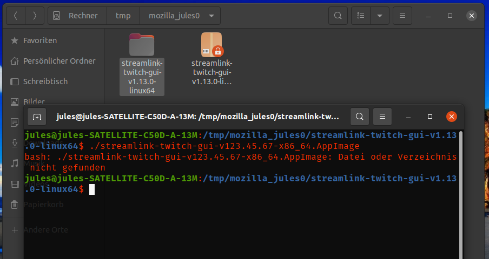Image resolution: width=489 pixels, height=259 pixels.
Task: Open file manager hamburger menu
Action: [402, 16]
